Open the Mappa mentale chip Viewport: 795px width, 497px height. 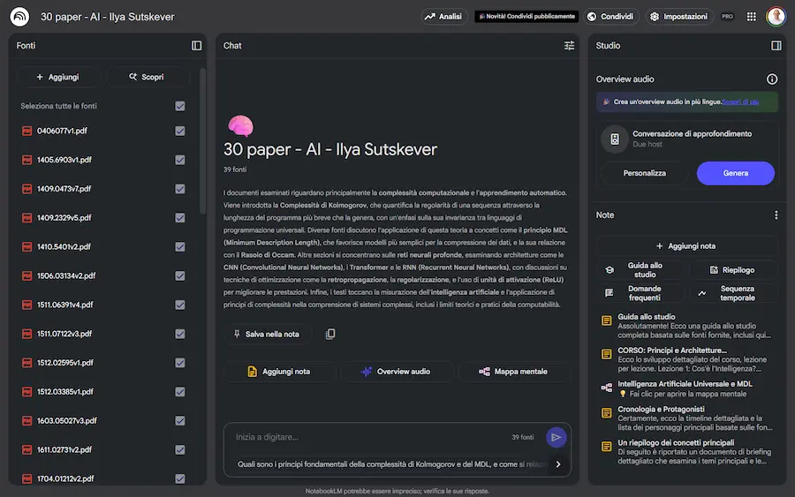[513, 372]
